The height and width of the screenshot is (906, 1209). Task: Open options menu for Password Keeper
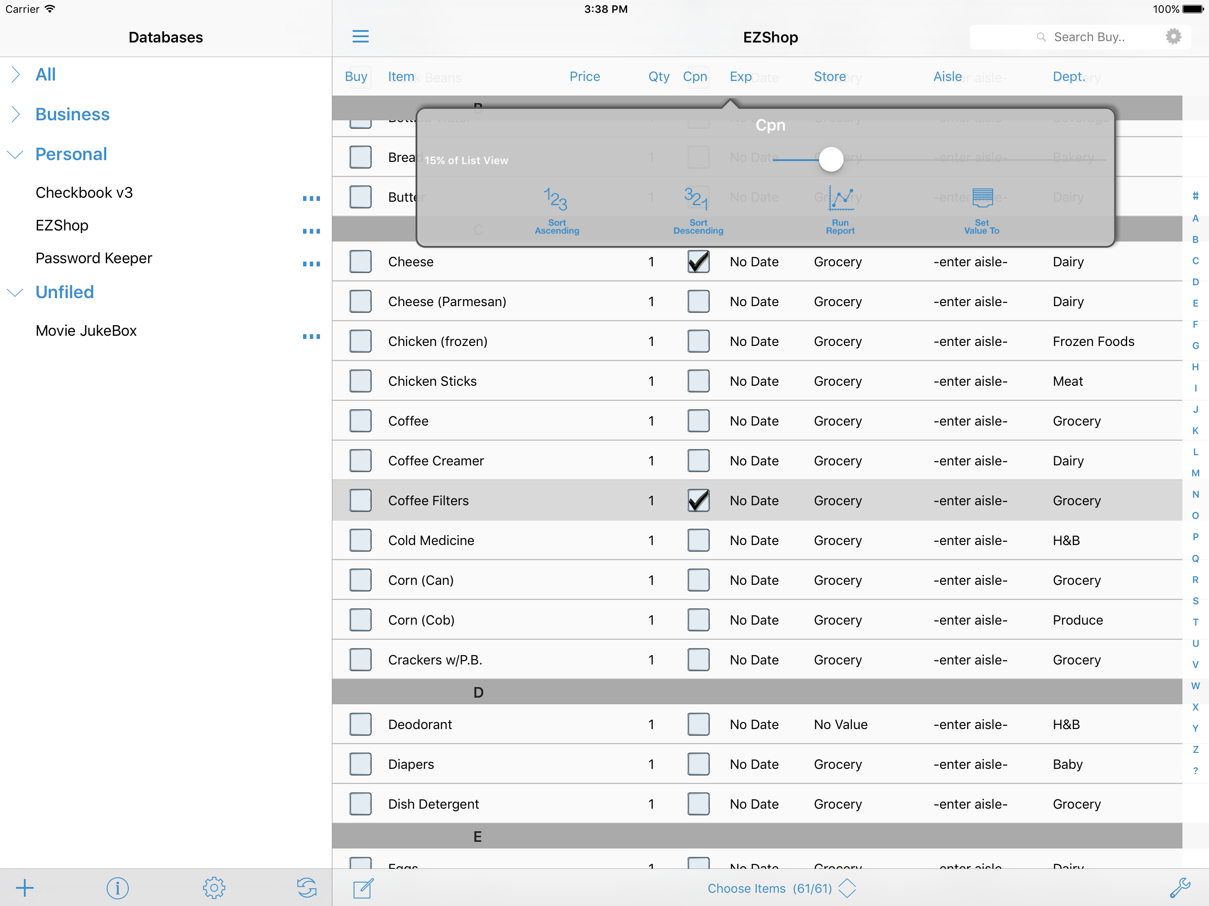click(311, 264)
